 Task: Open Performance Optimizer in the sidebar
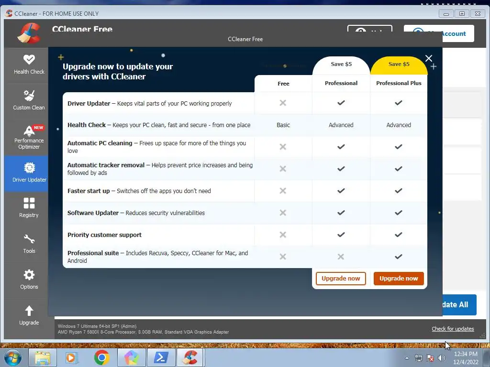pos(29,137)
